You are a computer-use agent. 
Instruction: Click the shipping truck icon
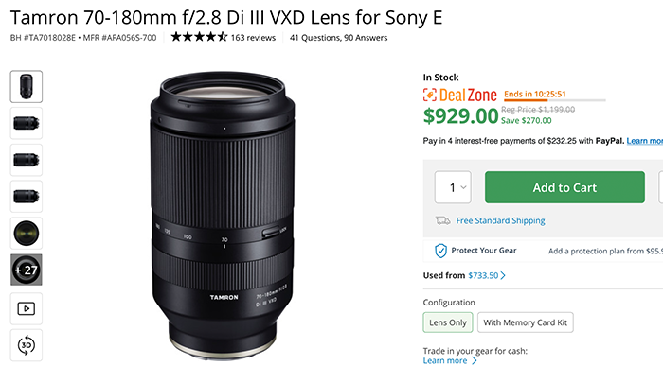click(x=442, y=220)
